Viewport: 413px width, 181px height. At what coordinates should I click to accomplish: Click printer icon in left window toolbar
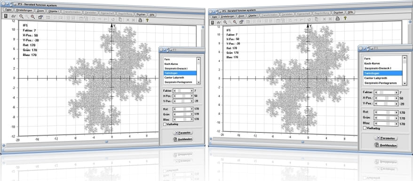coord(140,20)
